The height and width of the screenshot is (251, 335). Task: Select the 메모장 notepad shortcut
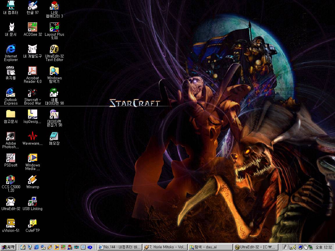point(54,138)
